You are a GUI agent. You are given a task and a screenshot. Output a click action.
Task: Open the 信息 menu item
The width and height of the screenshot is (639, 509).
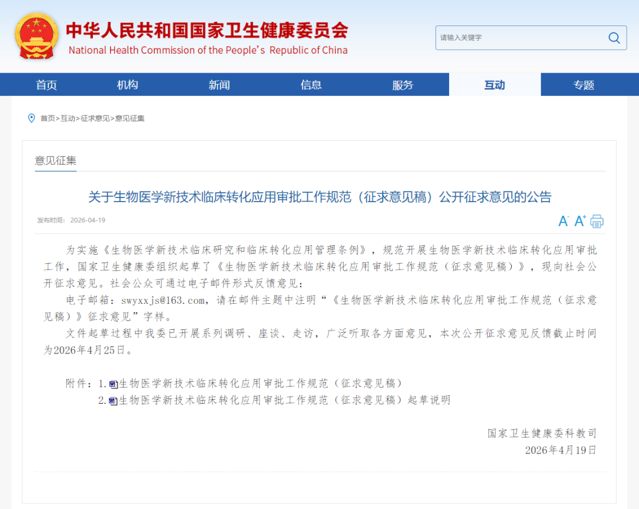point(311,85)
